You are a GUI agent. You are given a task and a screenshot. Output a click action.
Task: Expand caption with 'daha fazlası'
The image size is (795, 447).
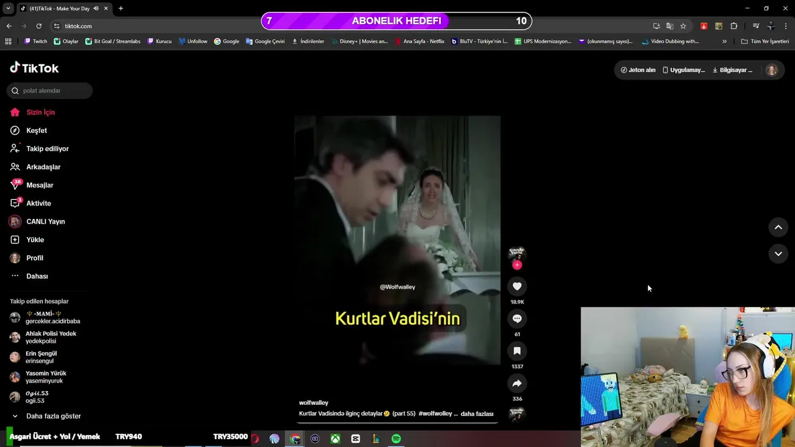[x=477, y=413]
